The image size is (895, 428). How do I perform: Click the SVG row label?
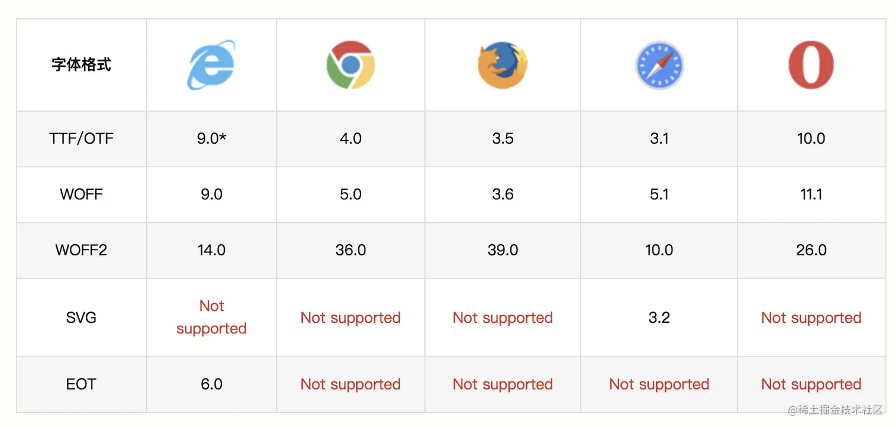pyautogui.click(x=81, y=317)
